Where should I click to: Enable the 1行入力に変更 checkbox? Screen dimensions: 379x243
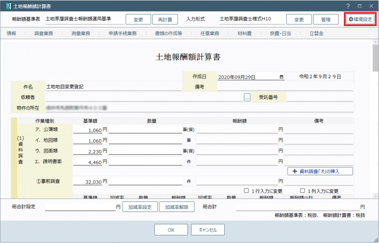(x=246, y=191)
